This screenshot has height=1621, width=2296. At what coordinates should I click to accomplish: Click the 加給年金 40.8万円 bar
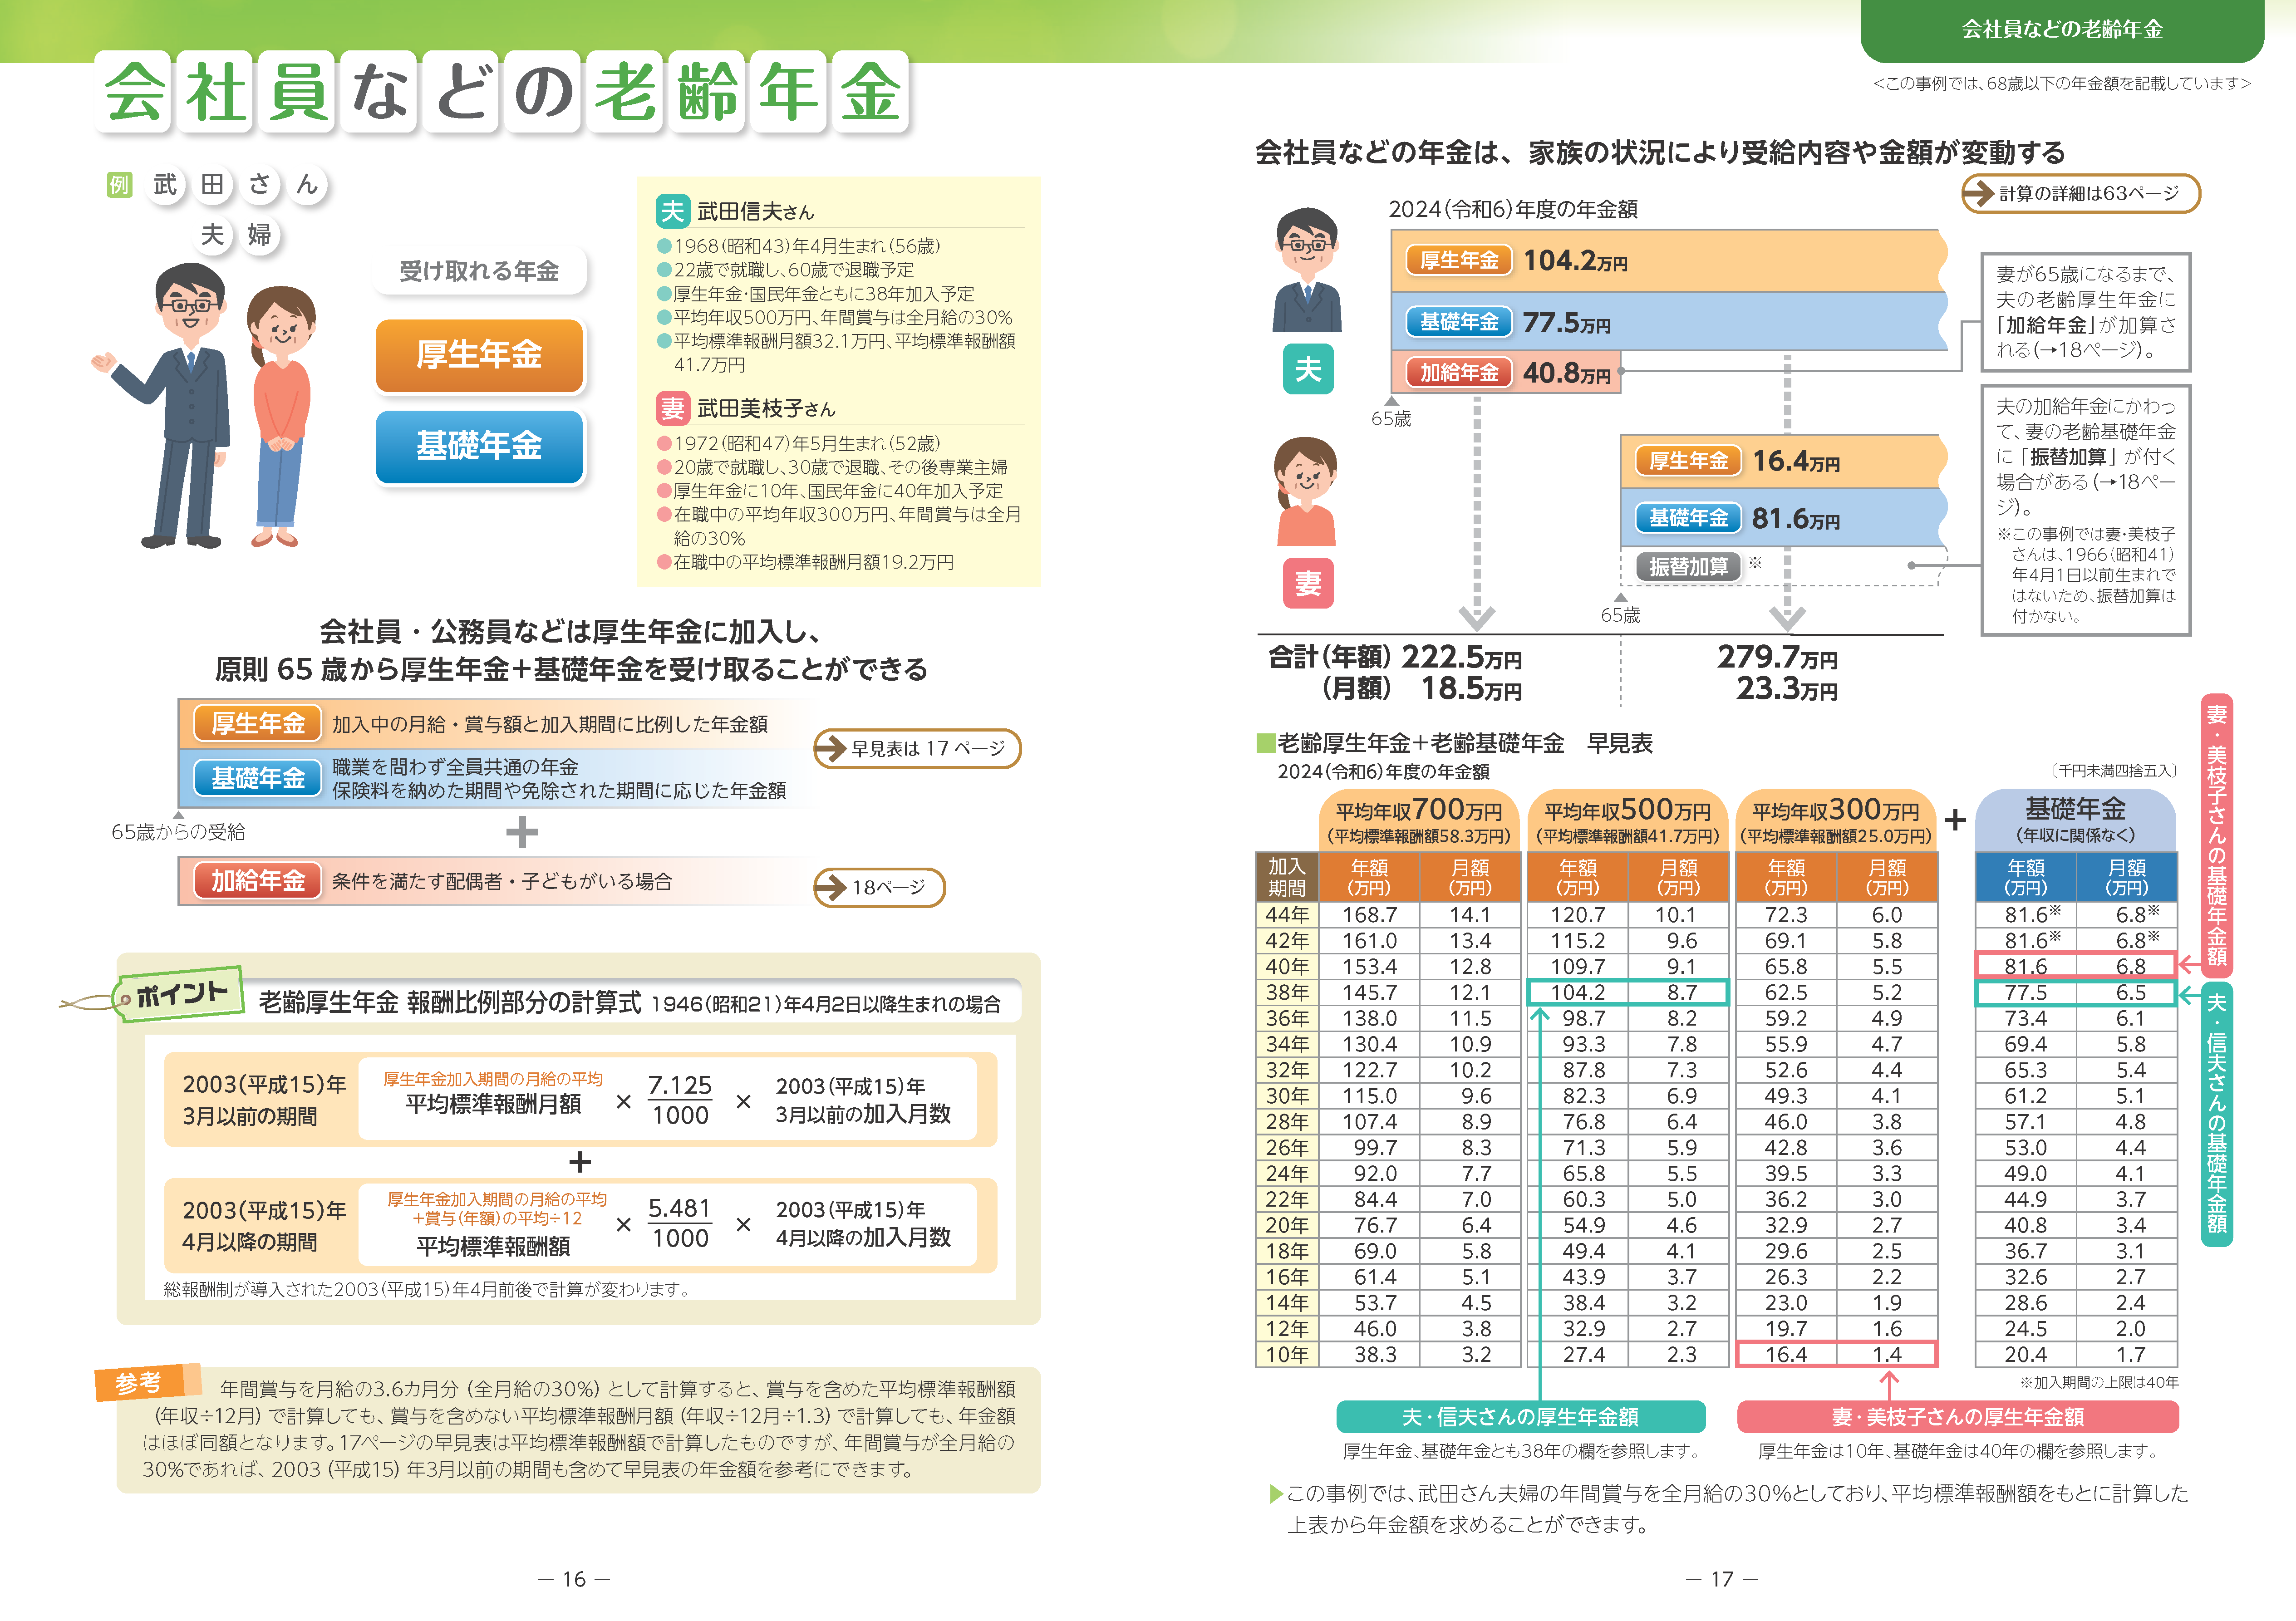1505,372
